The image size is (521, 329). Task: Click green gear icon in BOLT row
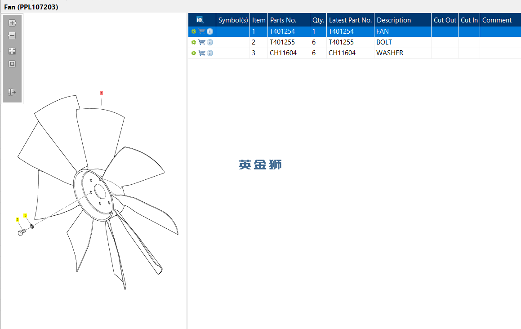[x=194, y=42]
